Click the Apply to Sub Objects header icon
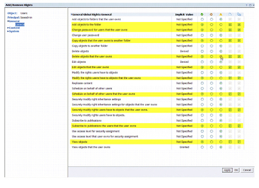This screenshot has width=259, height=188. coord(239,14)
